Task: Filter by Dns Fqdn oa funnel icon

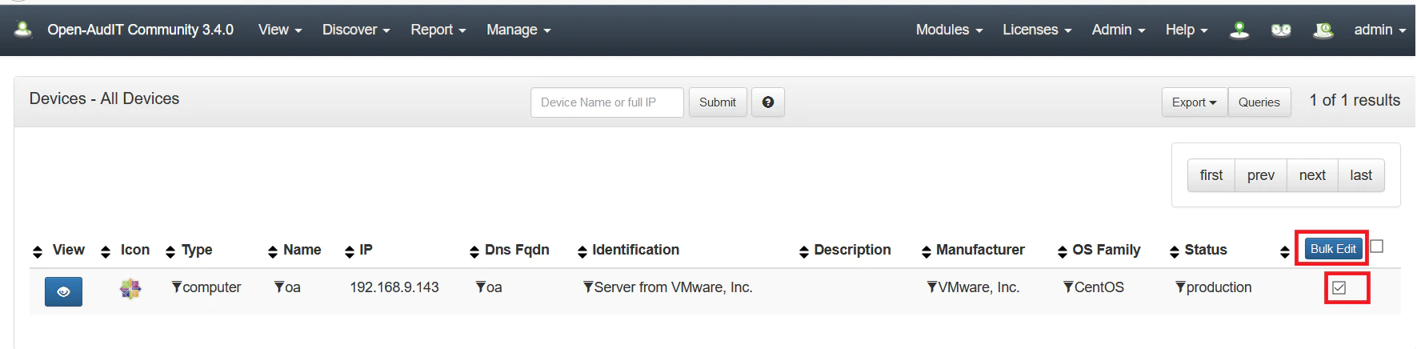Action: click(481, 287)
